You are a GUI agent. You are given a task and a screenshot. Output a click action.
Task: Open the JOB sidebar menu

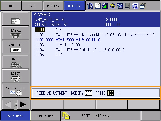(x=16, y=19)
